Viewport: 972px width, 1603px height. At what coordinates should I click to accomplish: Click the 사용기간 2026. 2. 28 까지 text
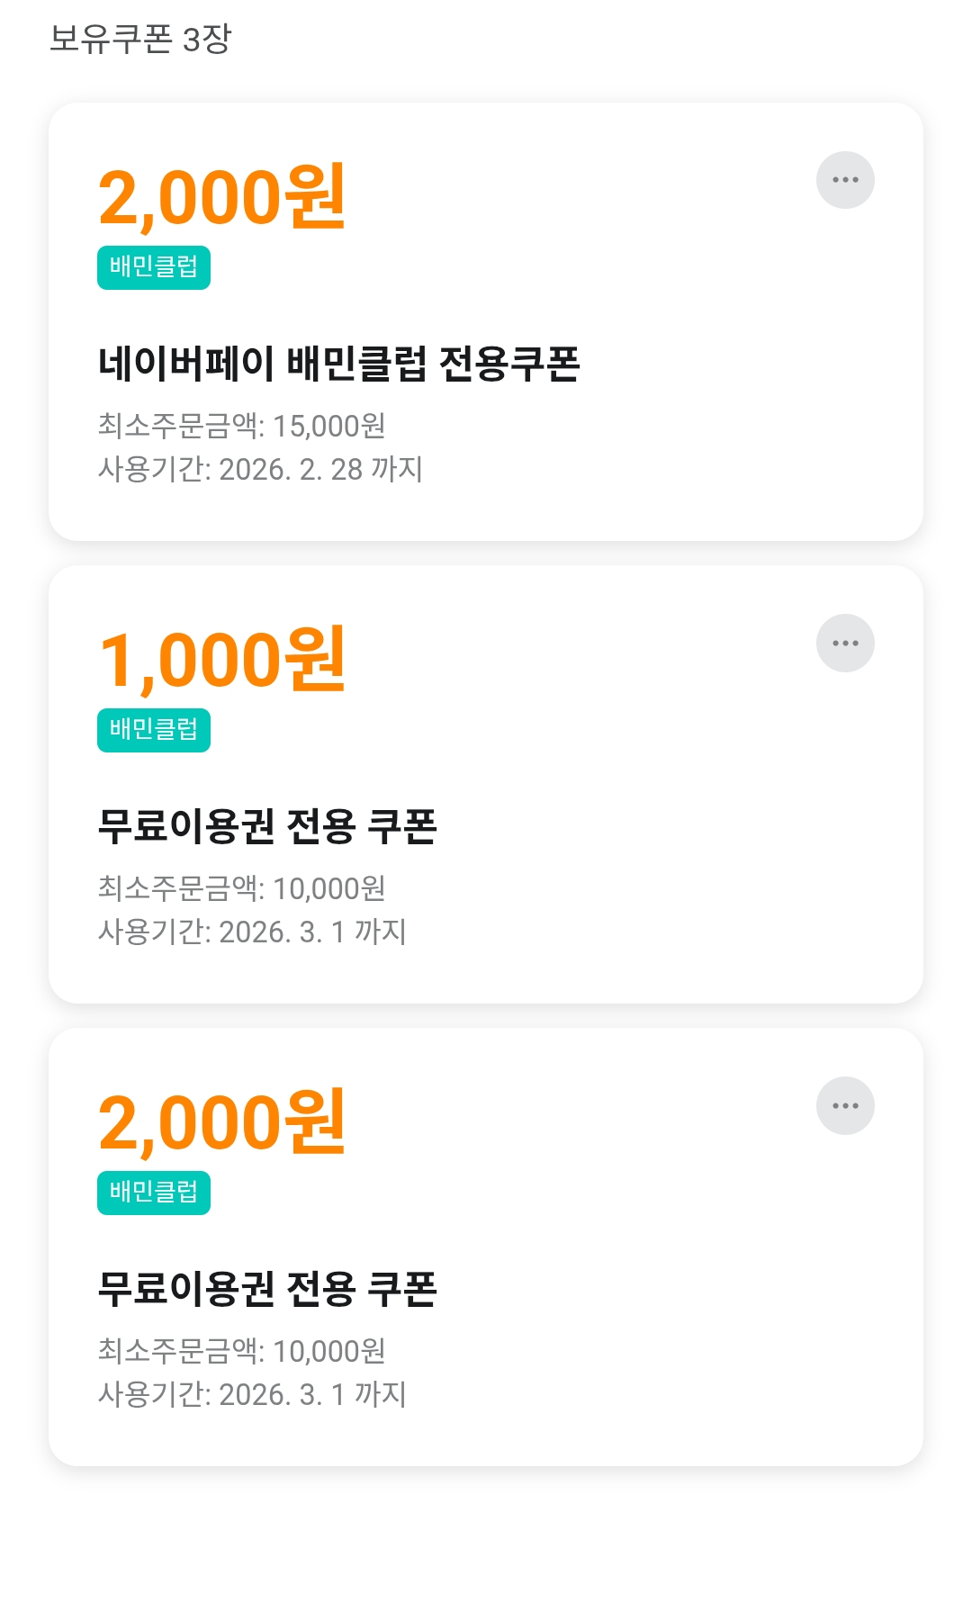tap(260, 469)
